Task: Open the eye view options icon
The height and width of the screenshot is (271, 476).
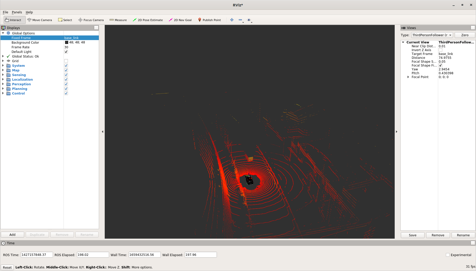Action: coord(249,20)
